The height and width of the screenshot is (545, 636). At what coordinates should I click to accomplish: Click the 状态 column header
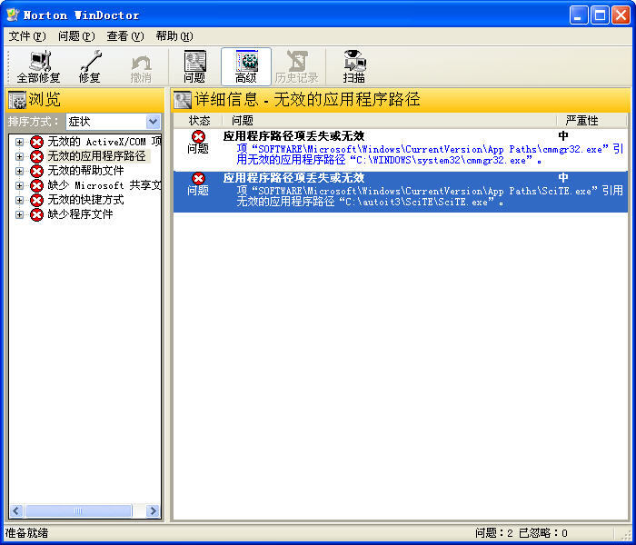click(x=199, y=120)
